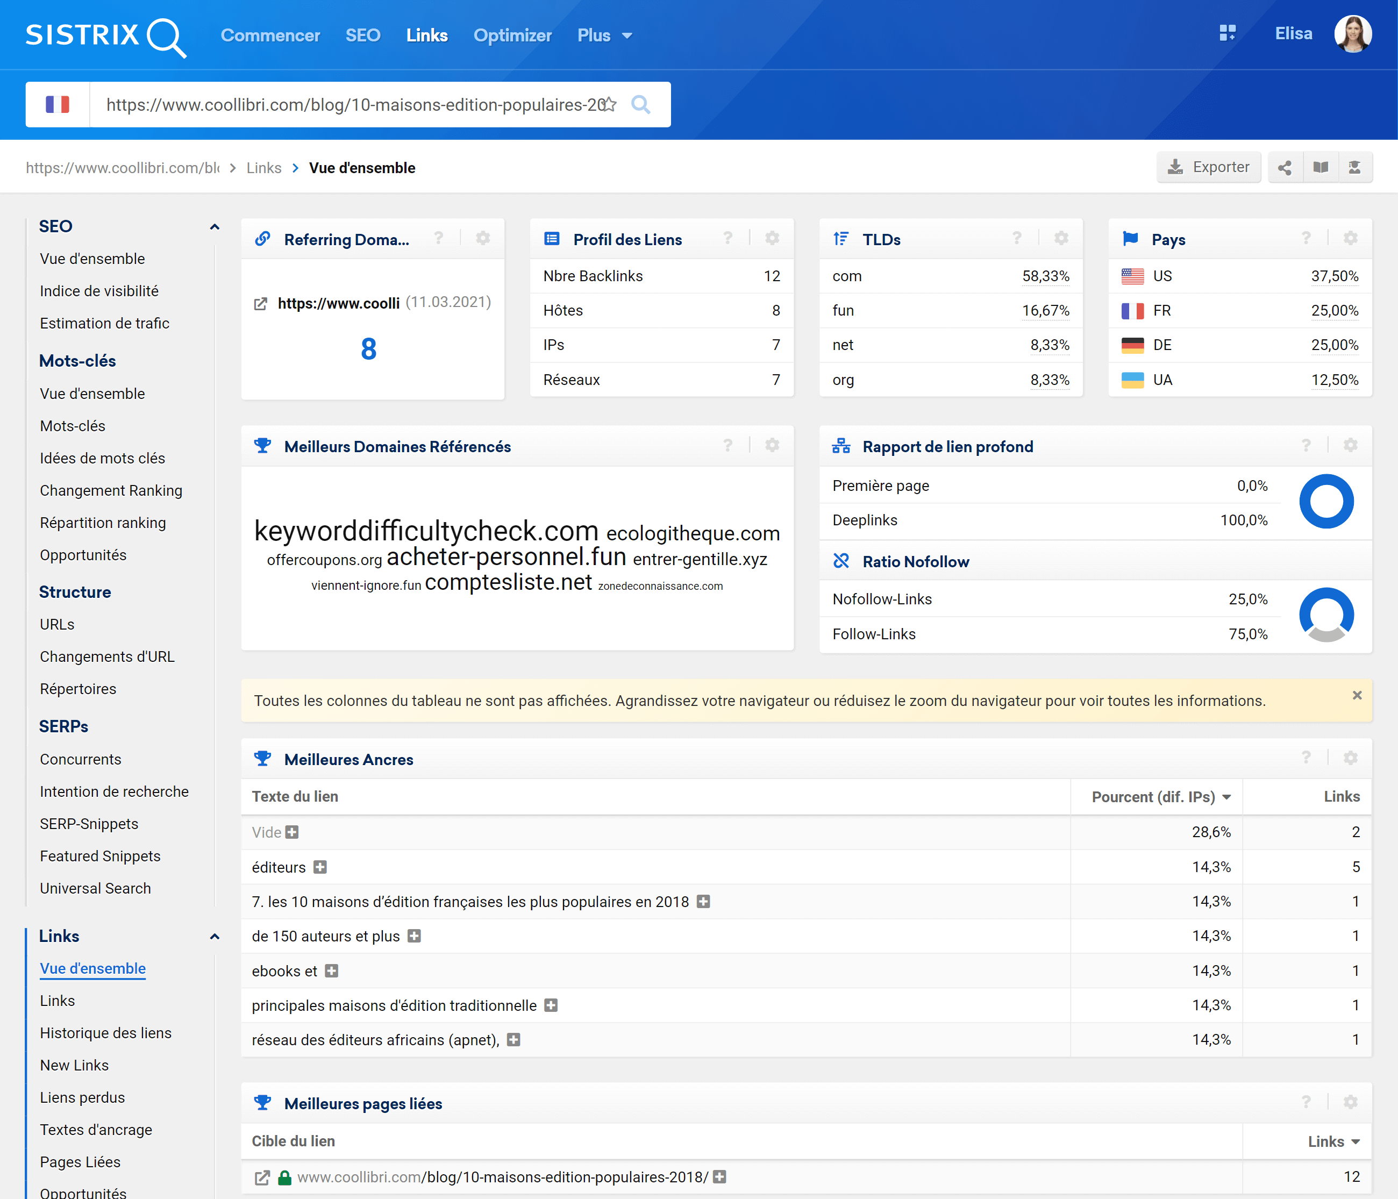Open New Links in sidebar
Image resolution: width=1398 pixels, height=1199 pixels.
[74, 1066]
